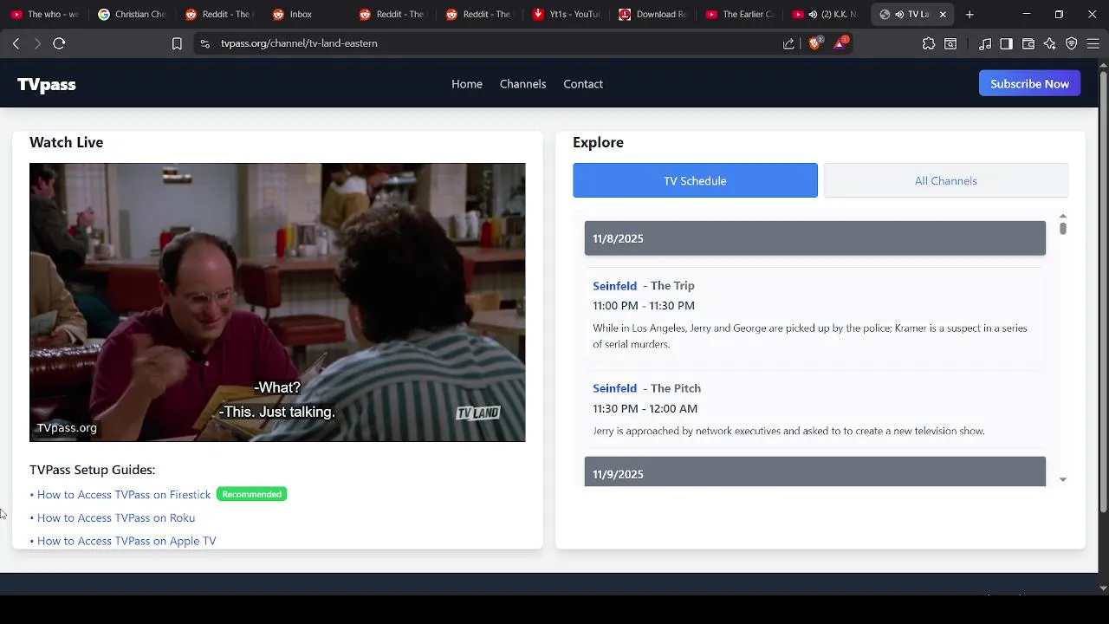Reload the page with the refresh icon
The height and width of the screenshot is (624, 1109).
pyautogui.click(x=59, y=43)
